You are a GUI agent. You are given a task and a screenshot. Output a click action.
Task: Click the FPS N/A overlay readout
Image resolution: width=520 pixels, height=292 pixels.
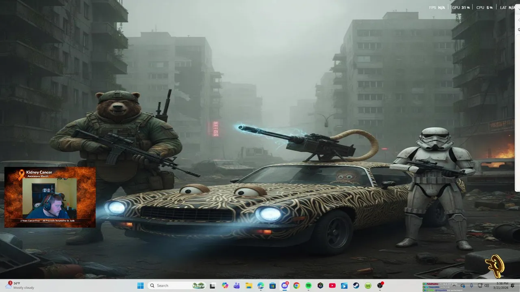(x=437, y=8)
